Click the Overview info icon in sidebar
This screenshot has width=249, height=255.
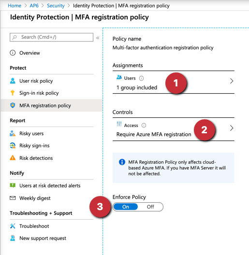coord(13,53)
